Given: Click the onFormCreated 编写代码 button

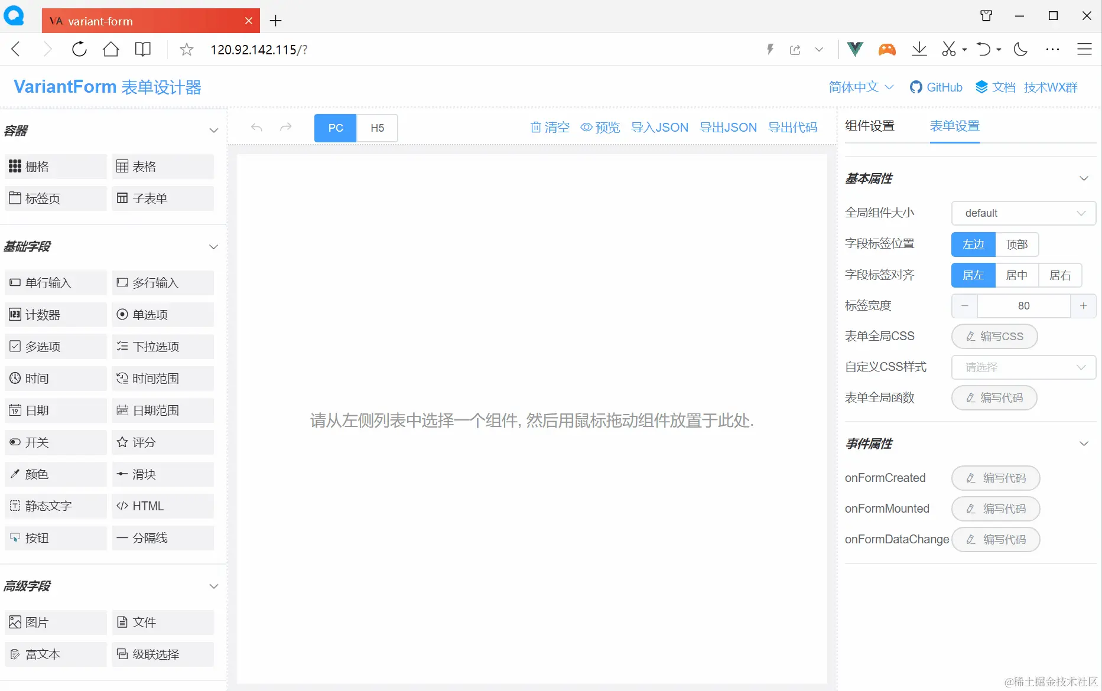Looking at the screenshot, I should (x=995, y=478).
